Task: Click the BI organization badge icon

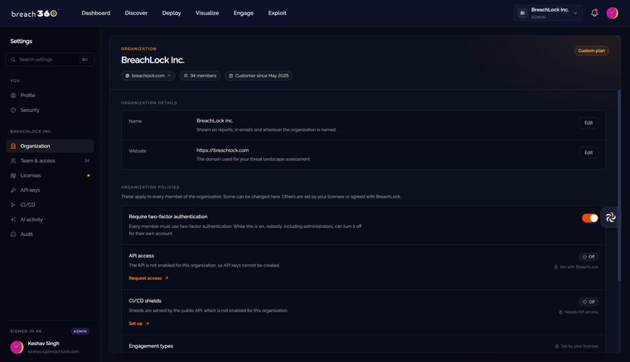Action: click(x=522, y=13)
